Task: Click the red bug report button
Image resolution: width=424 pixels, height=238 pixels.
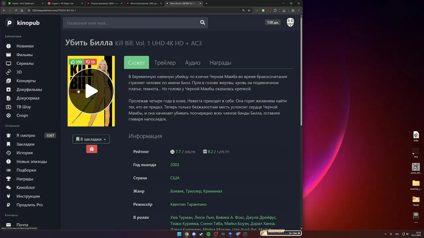Action: (x=92, y=149)
